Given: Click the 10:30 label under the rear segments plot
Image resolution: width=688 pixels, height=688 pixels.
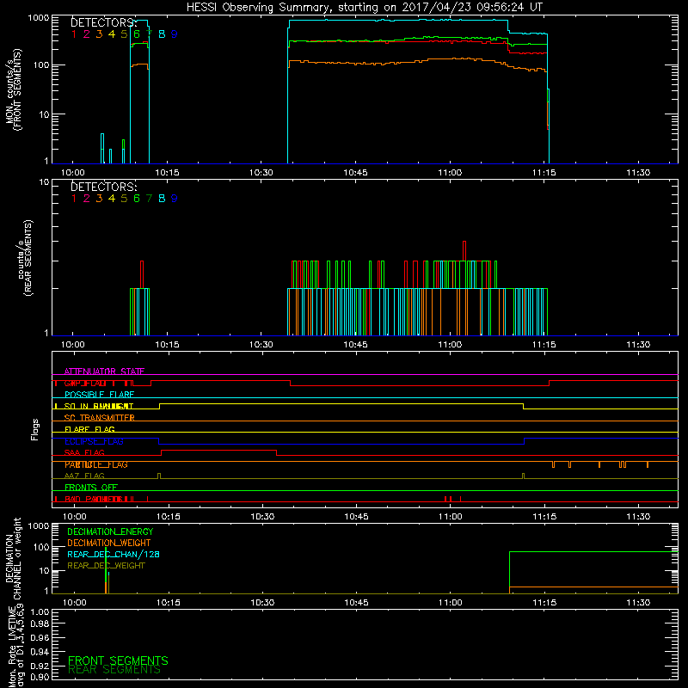Looking at the screenshot, I should point(261,345).
